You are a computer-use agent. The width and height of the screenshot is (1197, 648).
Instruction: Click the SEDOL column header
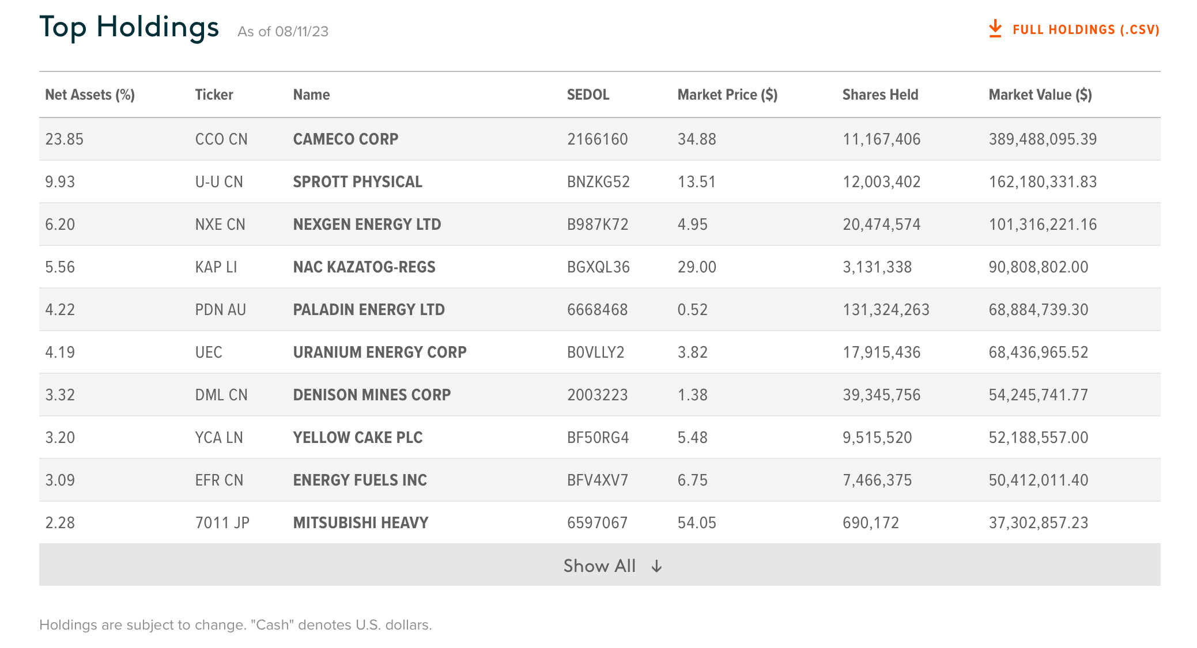(x=588, y=95)
